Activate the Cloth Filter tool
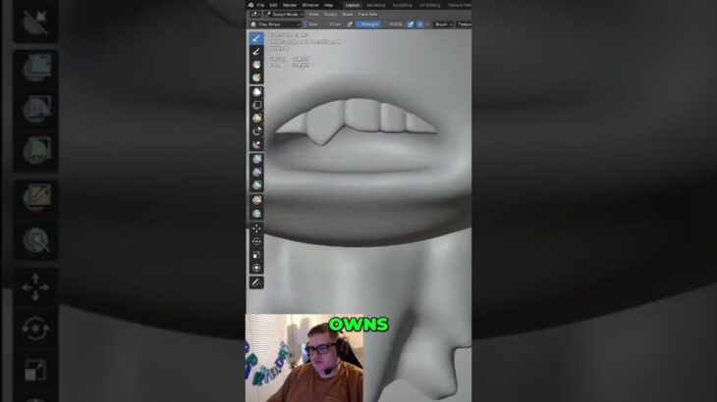The image size is (717, 402). point(256,172)
